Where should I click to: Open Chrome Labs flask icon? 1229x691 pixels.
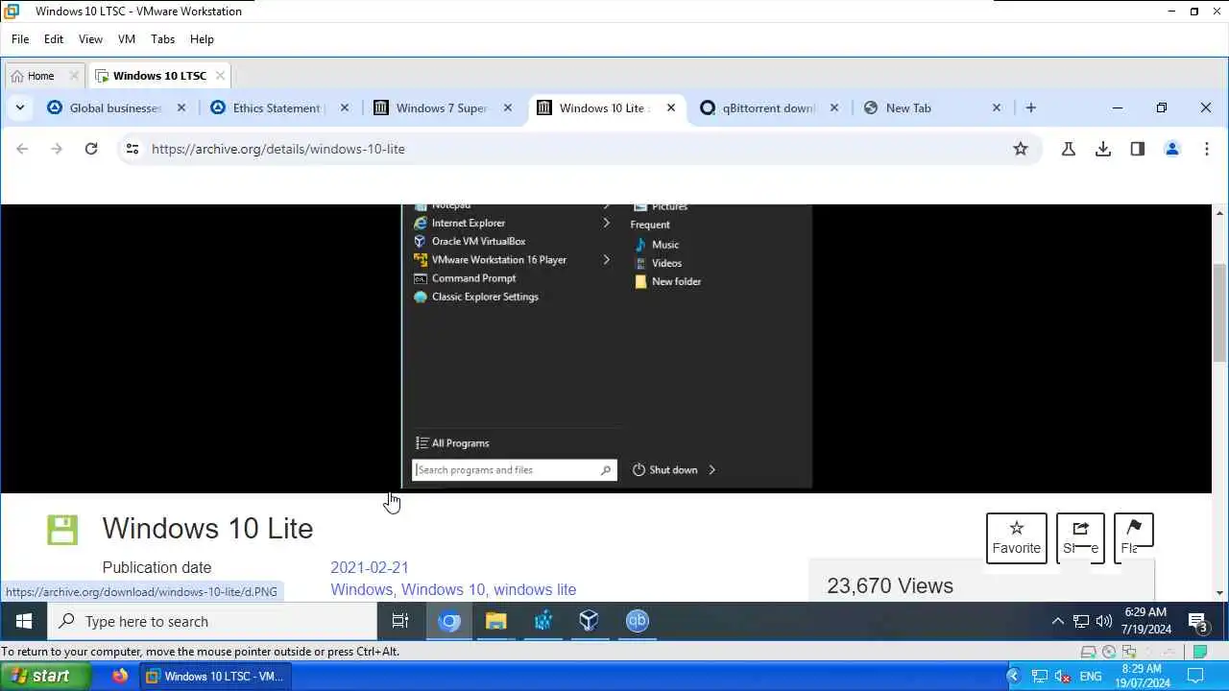pos(1068,149)
